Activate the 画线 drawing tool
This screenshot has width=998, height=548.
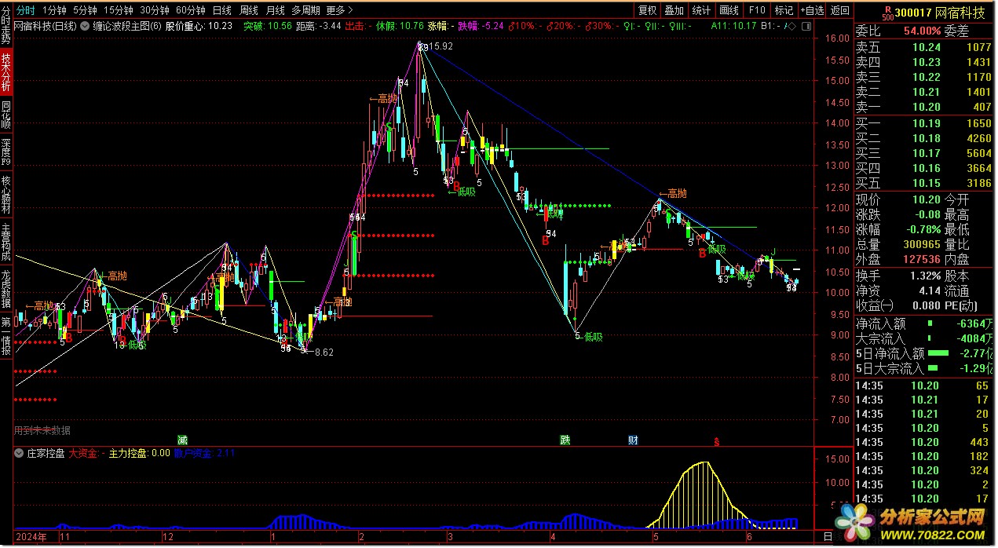point(729,10)
